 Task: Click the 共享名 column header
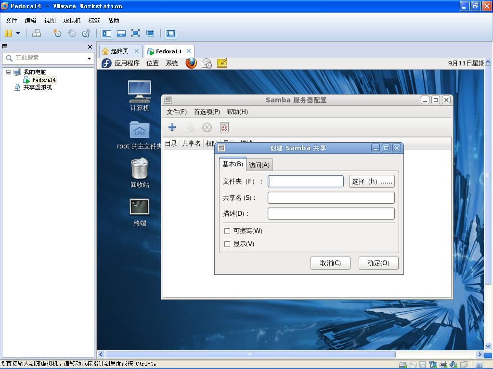click(x=191, y=143)
